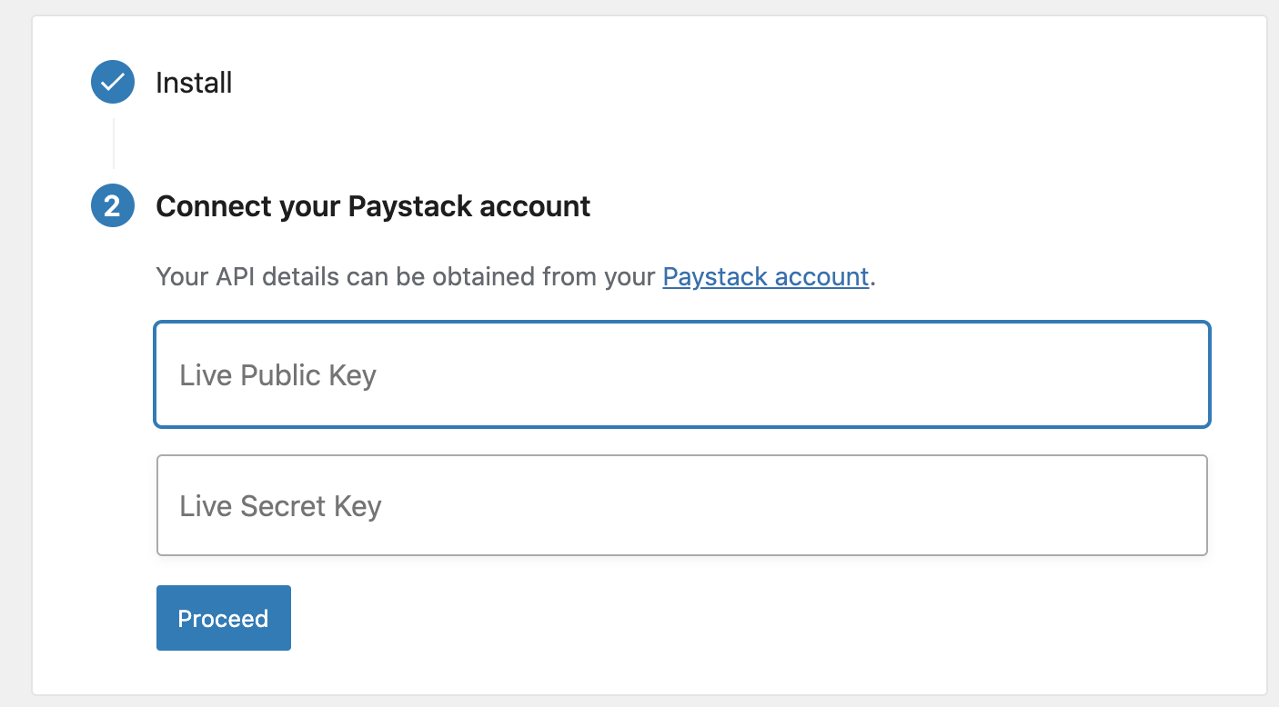Click the right end of the Live Secret Key box
The image size is (1279, 707).
tap(1173, 505)
